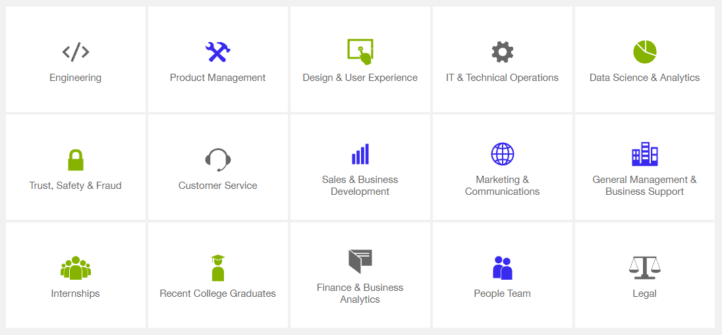Click the Engineering code brackets icon
Image resolution: width=722 pixels, height=335 pixels.
point(76,52)
